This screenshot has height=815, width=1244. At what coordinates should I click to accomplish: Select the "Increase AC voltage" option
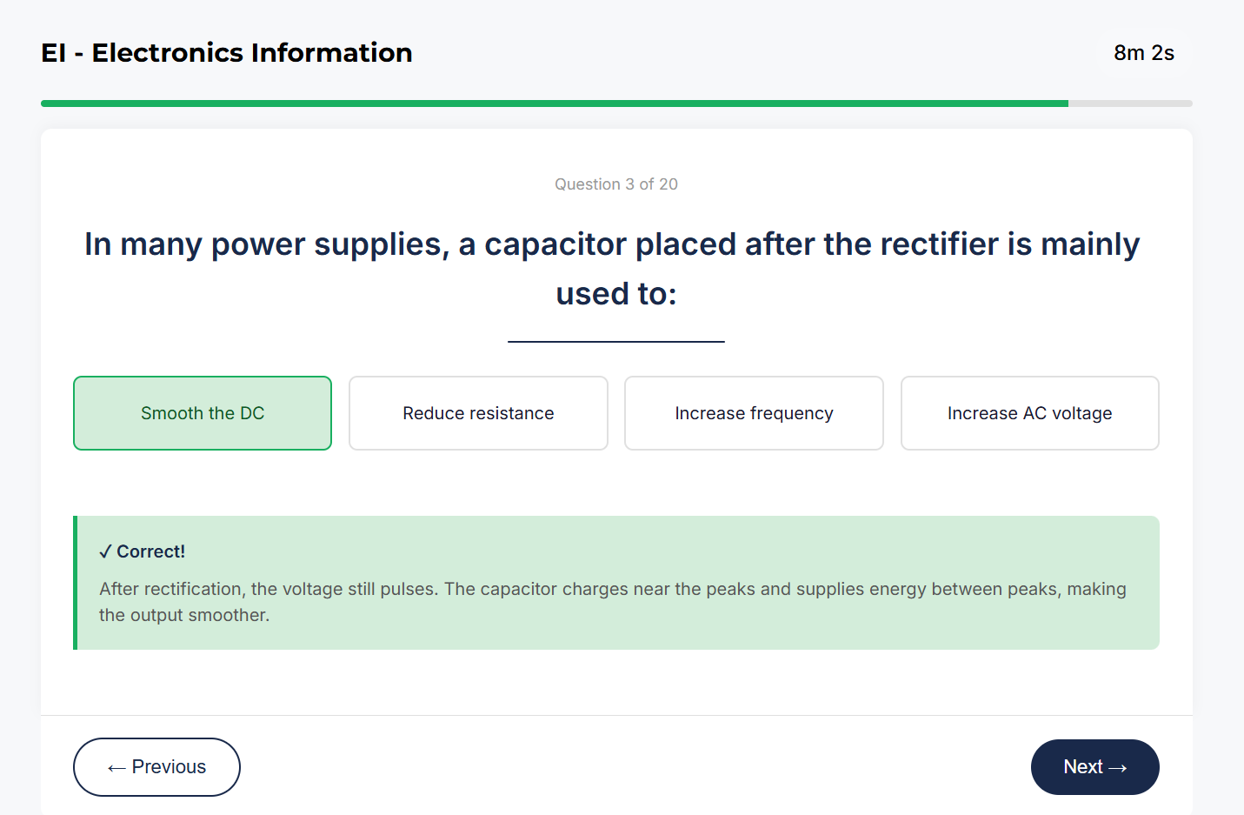click(x=1029, y=413)
